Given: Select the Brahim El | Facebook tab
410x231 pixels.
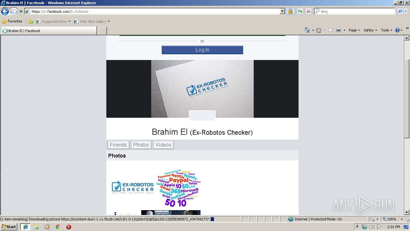Looking at the screenshot, I should 49,31.
